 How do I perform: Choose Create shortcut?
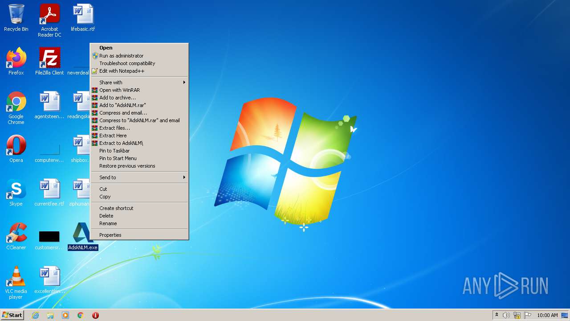point(139,208)
